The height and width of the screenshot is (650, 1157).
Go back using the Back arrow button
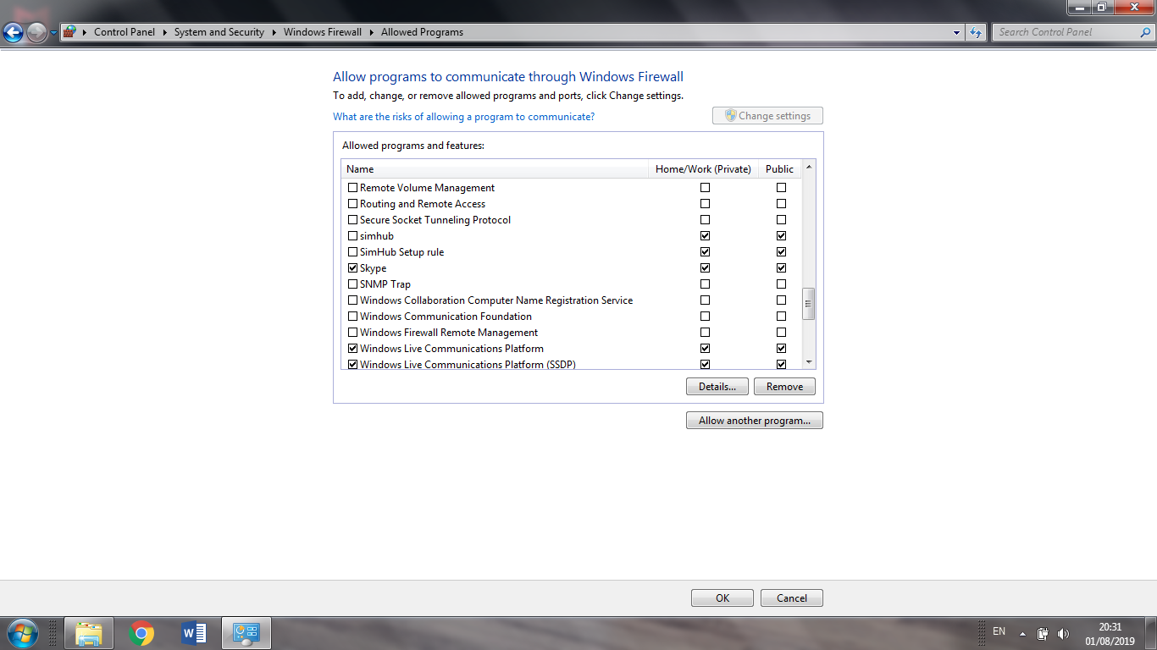point(13,32)
